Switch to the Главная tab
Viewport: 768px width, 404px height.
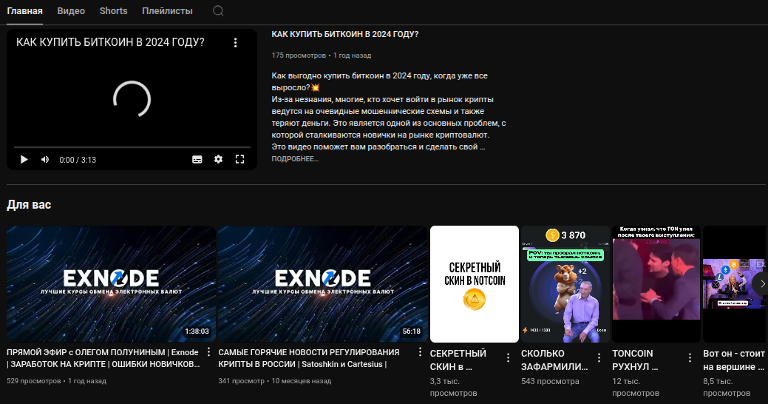tap(24, 11)
